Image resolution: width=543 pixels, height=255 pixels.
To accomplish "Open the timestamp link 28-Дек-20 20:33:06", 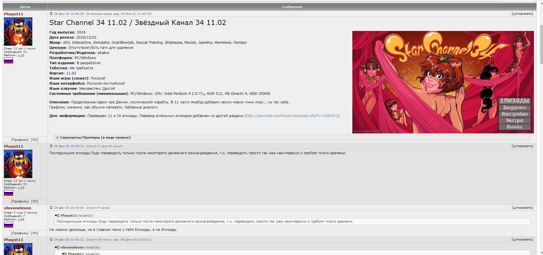I will pos(69,208).
